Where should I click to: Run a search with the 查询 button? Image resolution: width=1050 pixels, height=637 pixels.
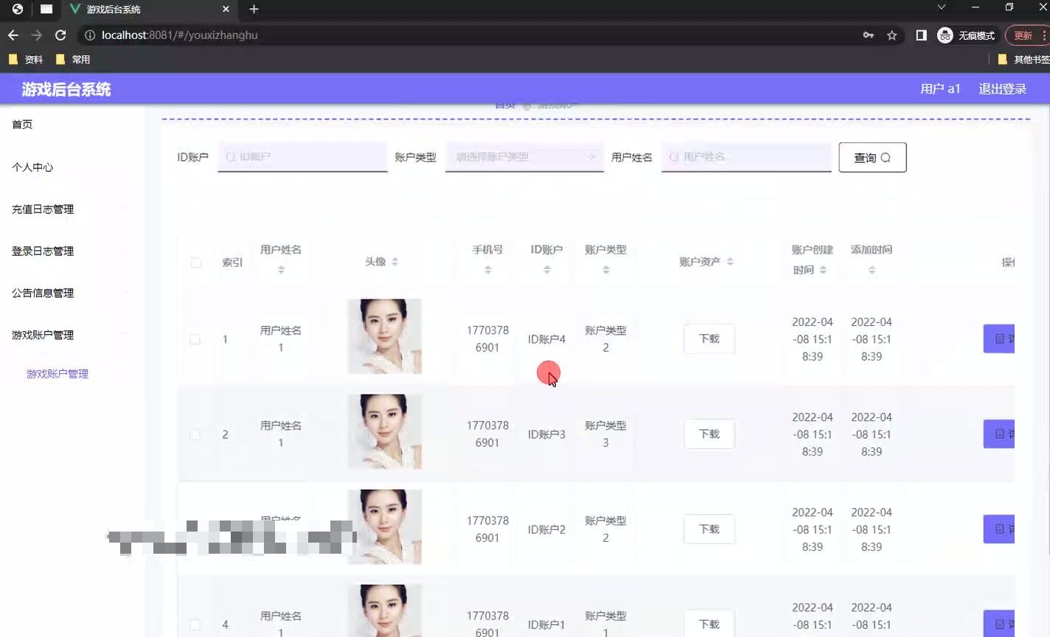(872, 157)
